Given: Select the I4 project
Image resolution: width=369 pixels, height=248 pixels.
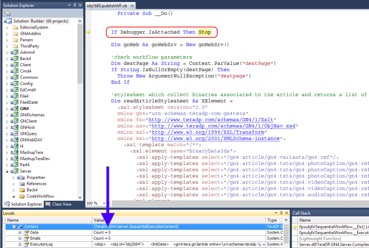Looking at the screenshot, I should pos(21,146).
